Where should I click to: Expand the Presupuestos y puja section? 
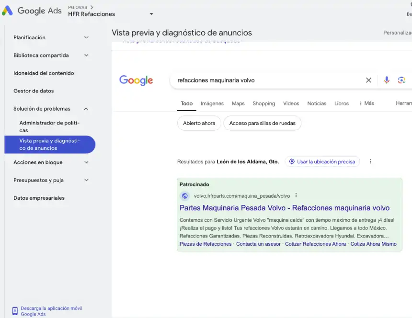[86, 180]
